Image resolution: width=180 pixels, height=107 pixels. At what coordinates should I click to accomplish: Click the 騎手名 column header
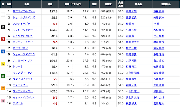pyautogui.click(x=138, y=4)
